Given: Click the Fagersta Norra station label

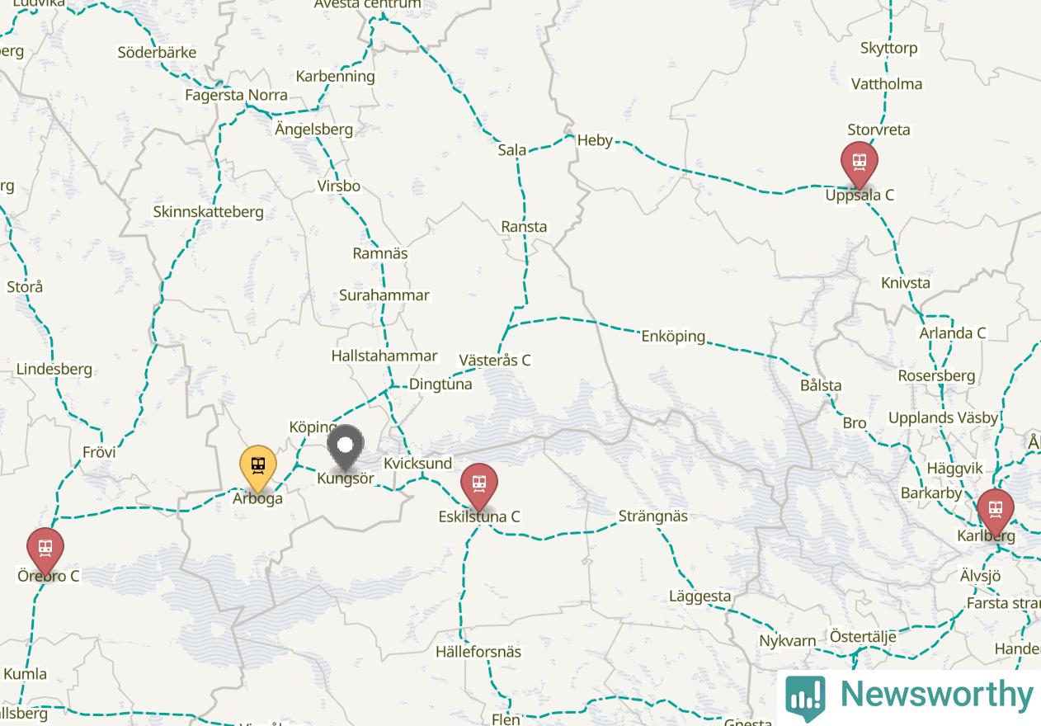Looking at the screenshot, I should click(x=236, y=95).
